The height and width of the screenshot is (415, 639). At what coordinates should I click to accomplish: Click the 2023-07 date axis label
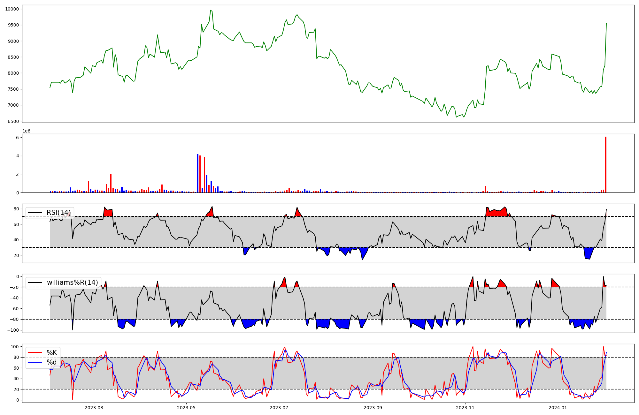point(279,408)
